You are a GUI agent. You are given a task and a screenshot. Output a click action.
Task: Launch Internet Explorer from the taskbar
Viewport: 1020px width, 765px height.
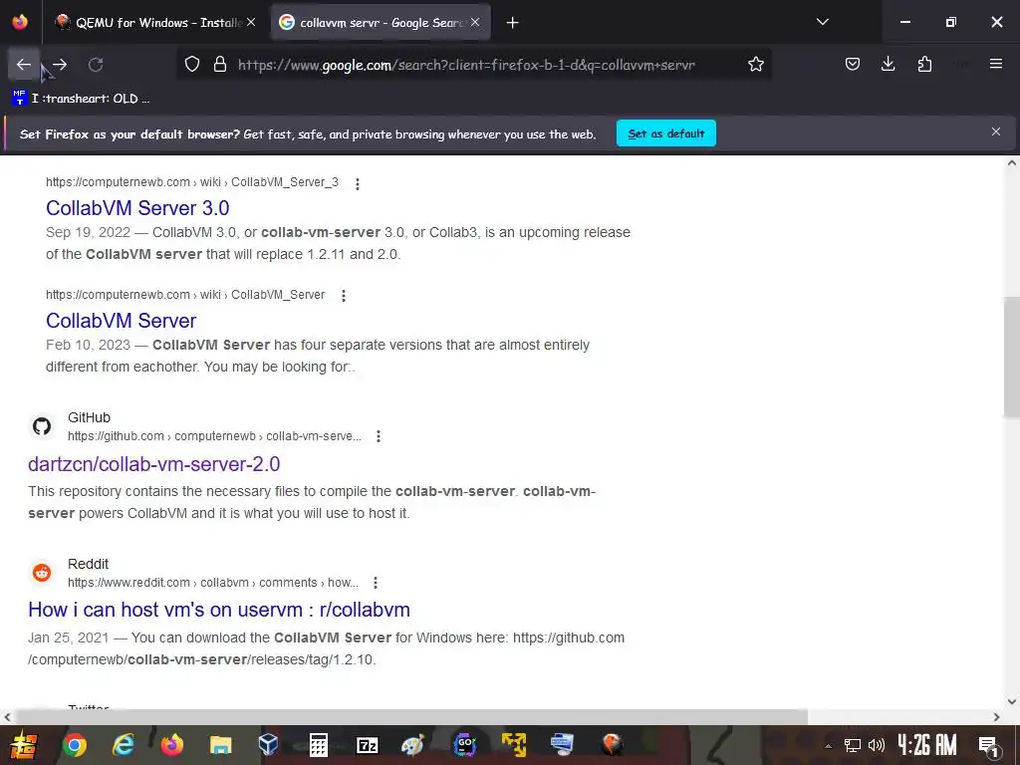point(123,745)
